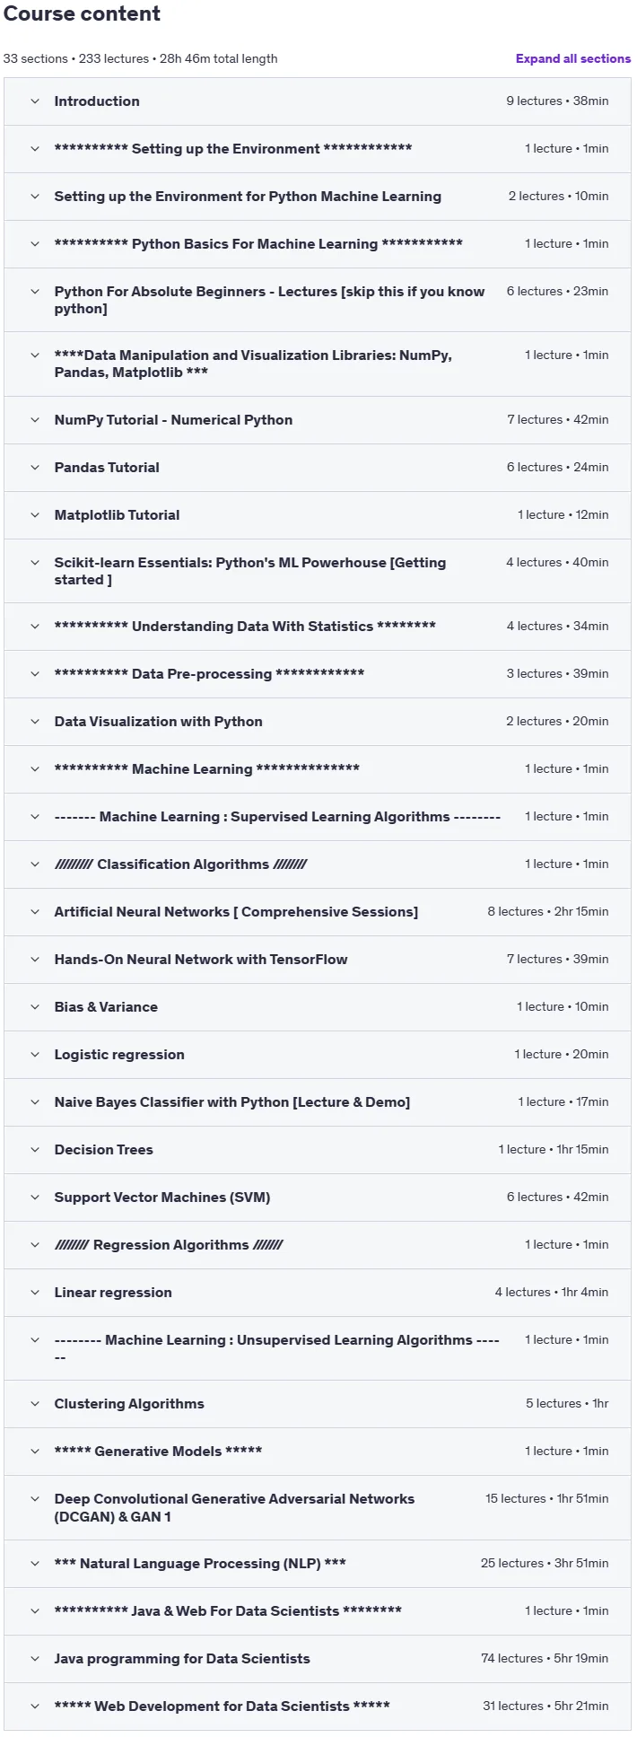Expand the Clustering Algorithms chevron
Screen dimensions: 637x1737
(35, 1404)
